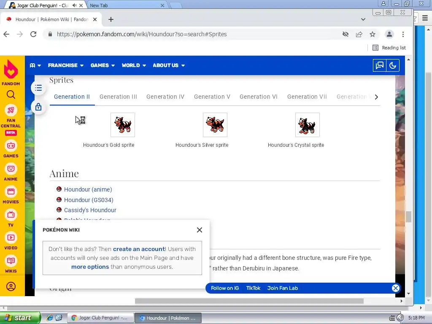Click the crossed-out eye tracking icon
Viewport: 432px width, 324px height.
pos(346,34)
